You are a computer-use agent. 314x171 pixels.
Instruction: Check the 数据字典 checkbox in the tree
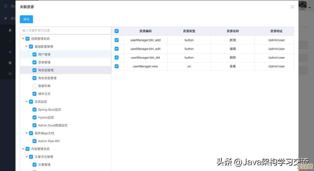coord(34,86)
